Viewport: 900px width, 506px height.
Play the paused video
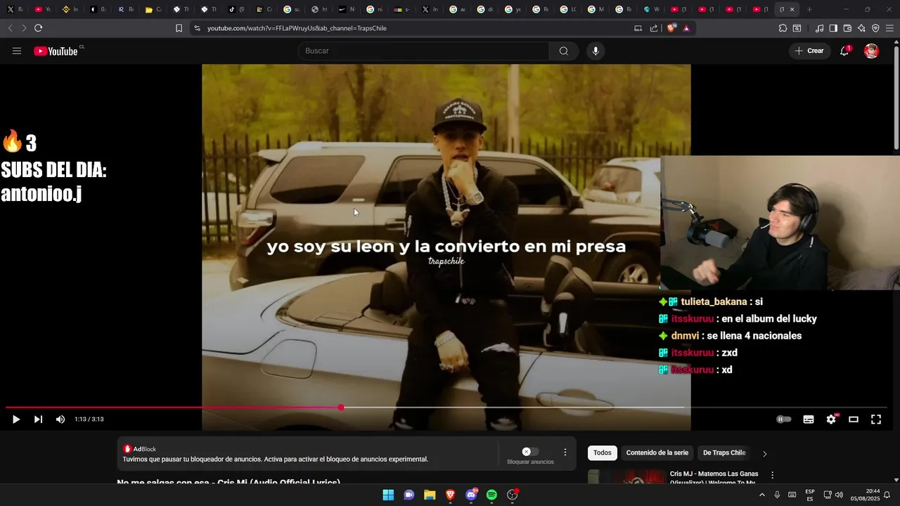coord(16,420)
